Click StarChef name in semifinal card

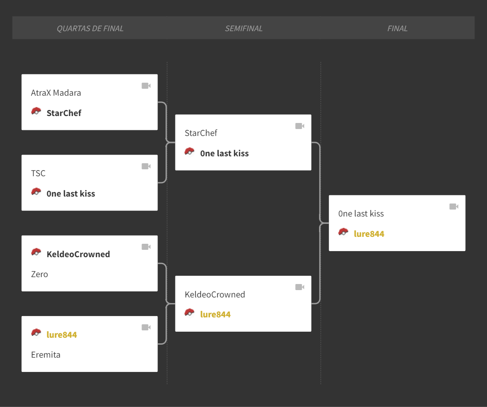(x=201, y=133)
